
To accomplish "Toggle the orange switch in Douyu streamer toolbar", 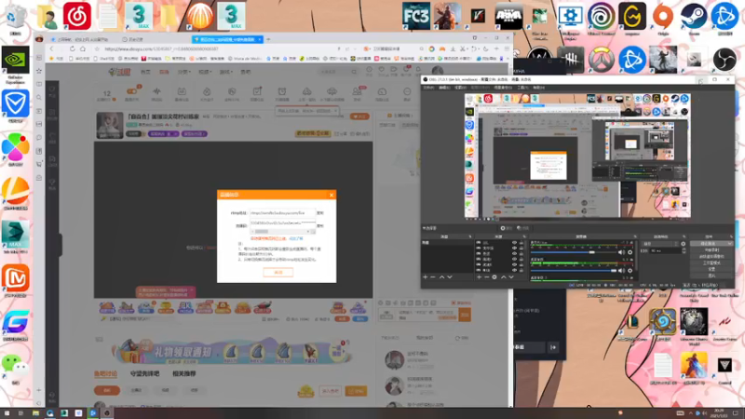I will click(131, 91).
